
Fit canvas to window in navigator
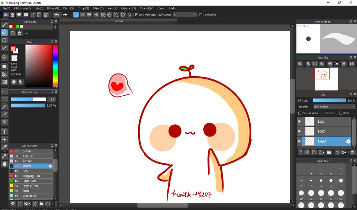point(315,64)
